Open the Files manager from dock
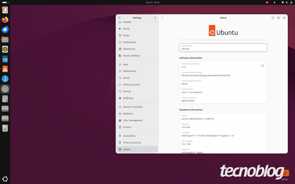Viewport: 295px width, 184px height. (x=5, y=39)
